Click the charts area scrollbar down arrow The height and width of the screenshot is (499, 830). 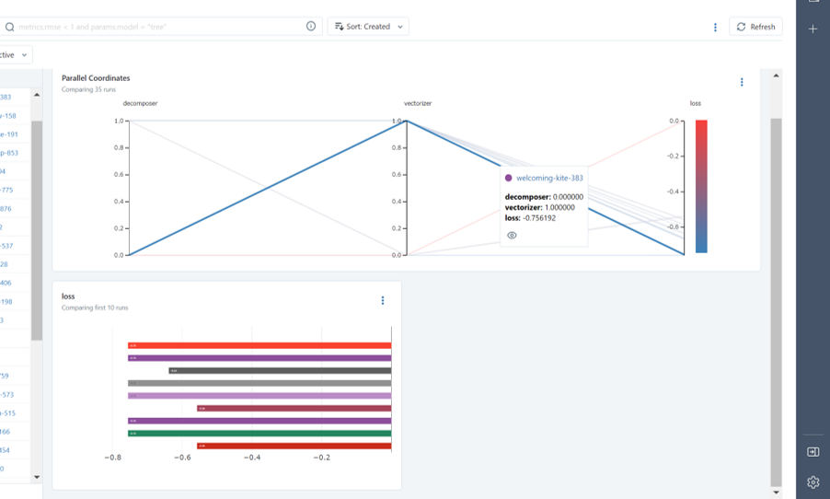point(776,493)
